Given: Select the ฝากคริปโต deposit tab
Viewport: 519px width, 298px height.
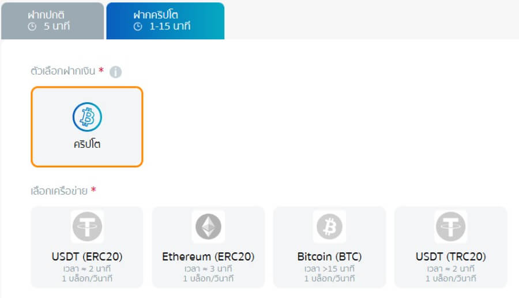Looking at the screenshot, I should [165, 20].
